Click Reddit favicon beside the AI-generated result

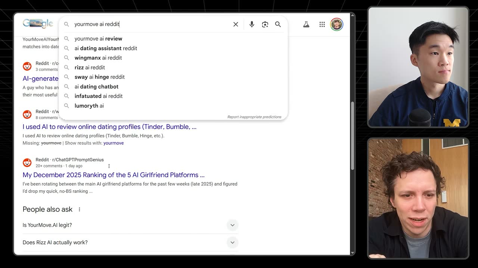(27, 66)
